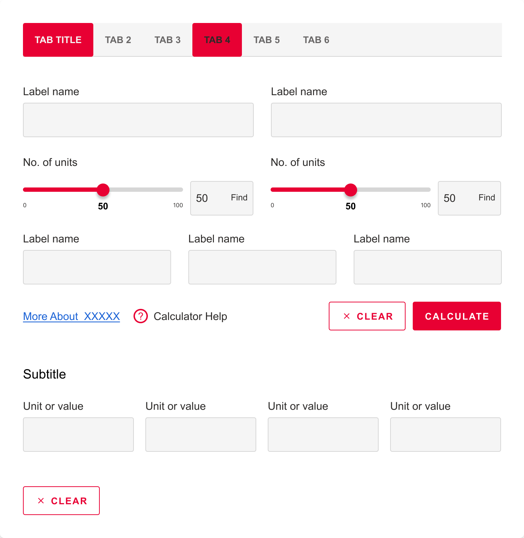
Task: Switch to TAB 3
Action: coord(167,40)
